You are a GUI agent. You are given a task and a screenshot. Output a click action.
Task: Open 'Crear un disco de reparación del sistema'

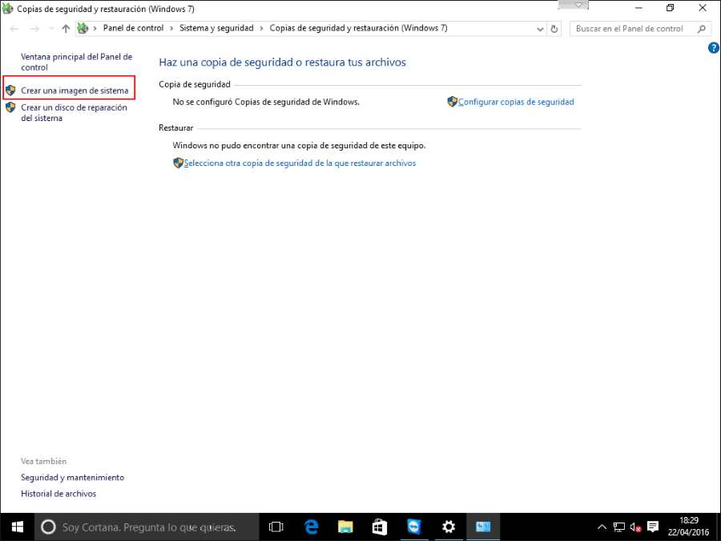74,113
